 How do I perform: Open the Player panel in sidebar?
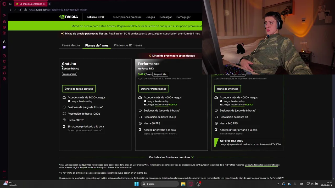(x=4, y=56)
